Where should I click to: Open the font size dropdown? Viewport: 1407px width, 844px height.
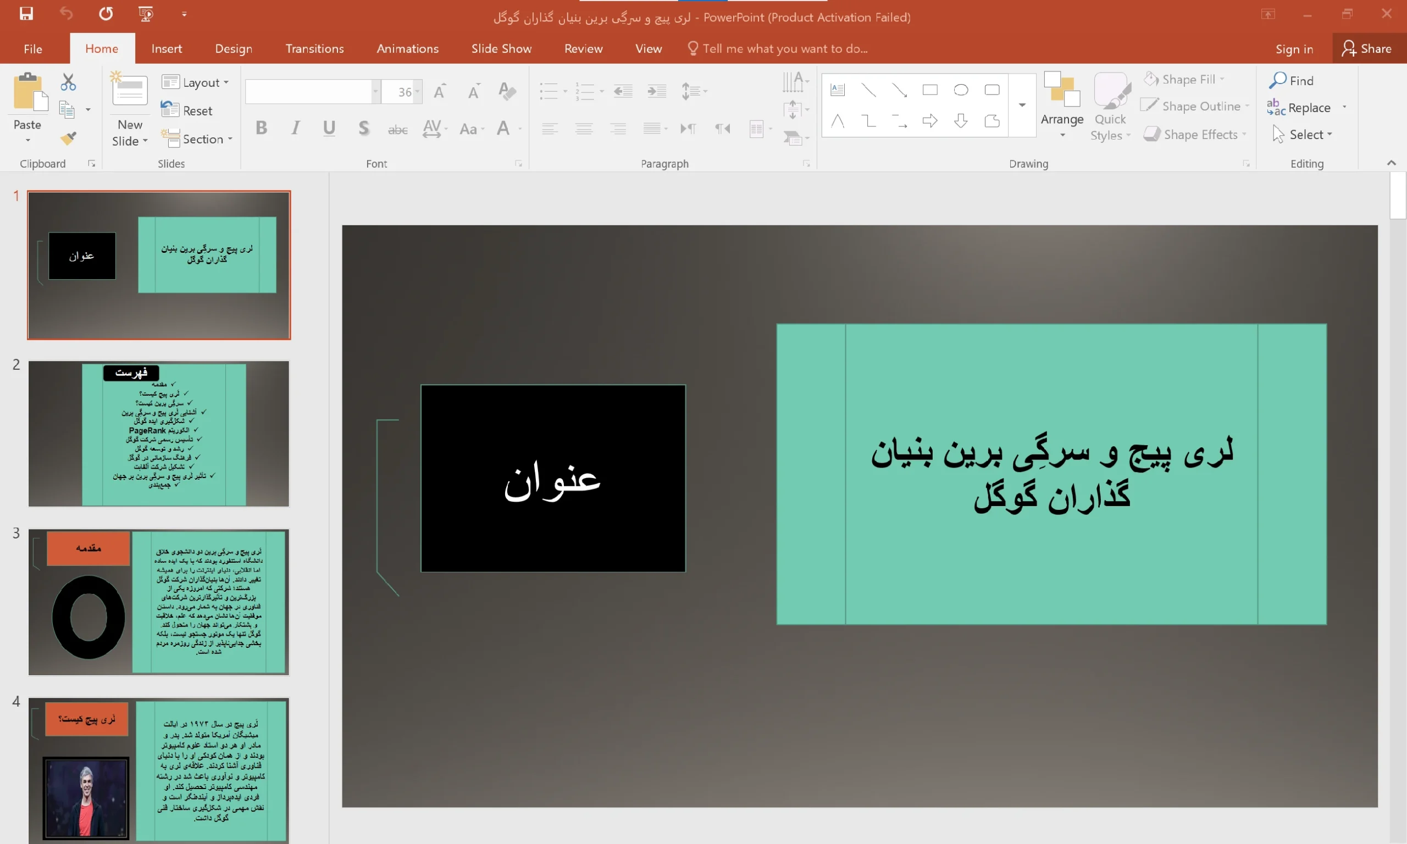pyautogui.click(x=418, y=92)
